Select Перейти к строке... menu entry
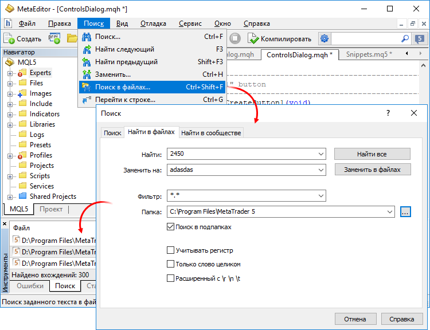Viewport: 430px width, 330px height. coord(152,100)
